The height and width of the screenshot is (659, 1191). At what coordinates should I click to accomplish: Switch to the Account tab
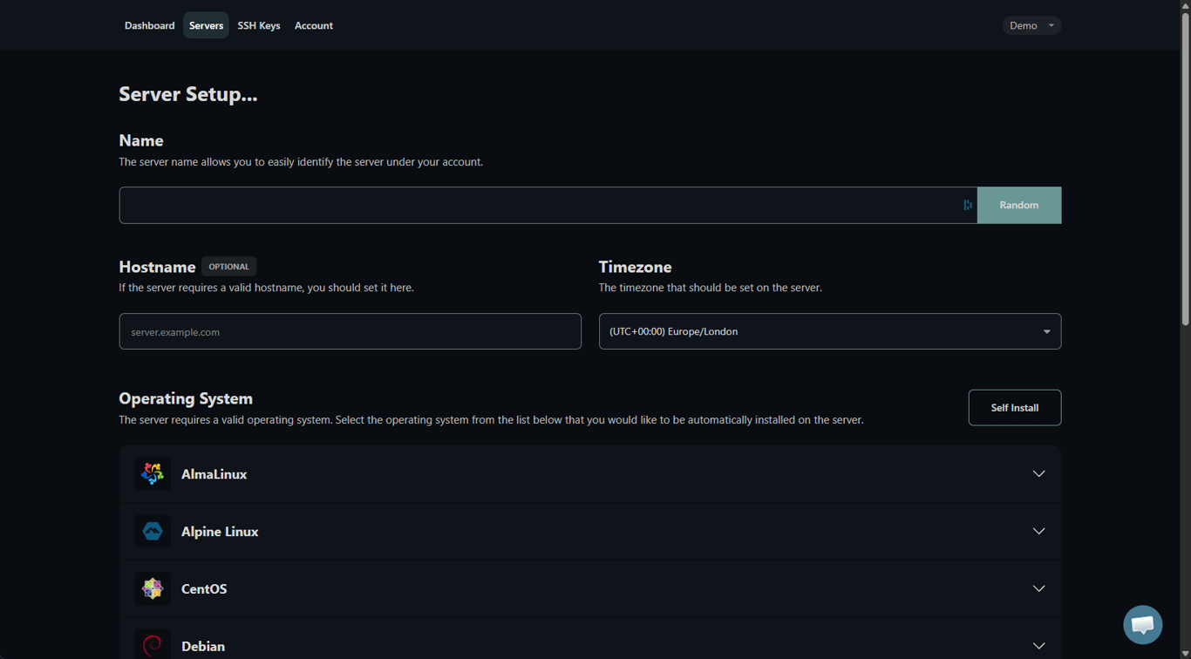[x=314, y=26]
